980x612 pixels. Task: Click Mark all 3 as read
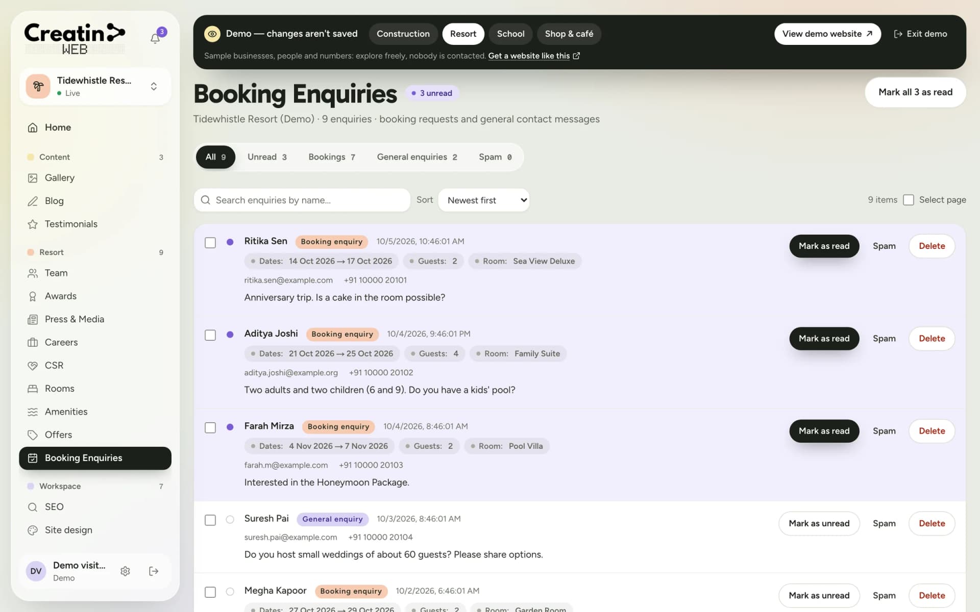pyautogui.click(x=915, y=92)
